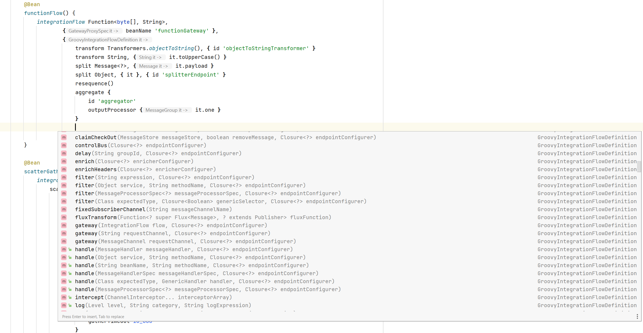Click the MessageGroup it inlay hint
The height and width of the screenshot is (333, 643).
[166, 110]
